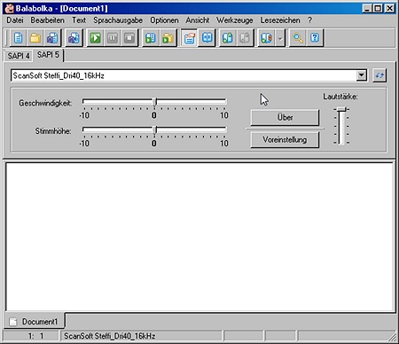Click inside the empty text editing area
Viewport: 399px width, 344px height.
(199, 237)
